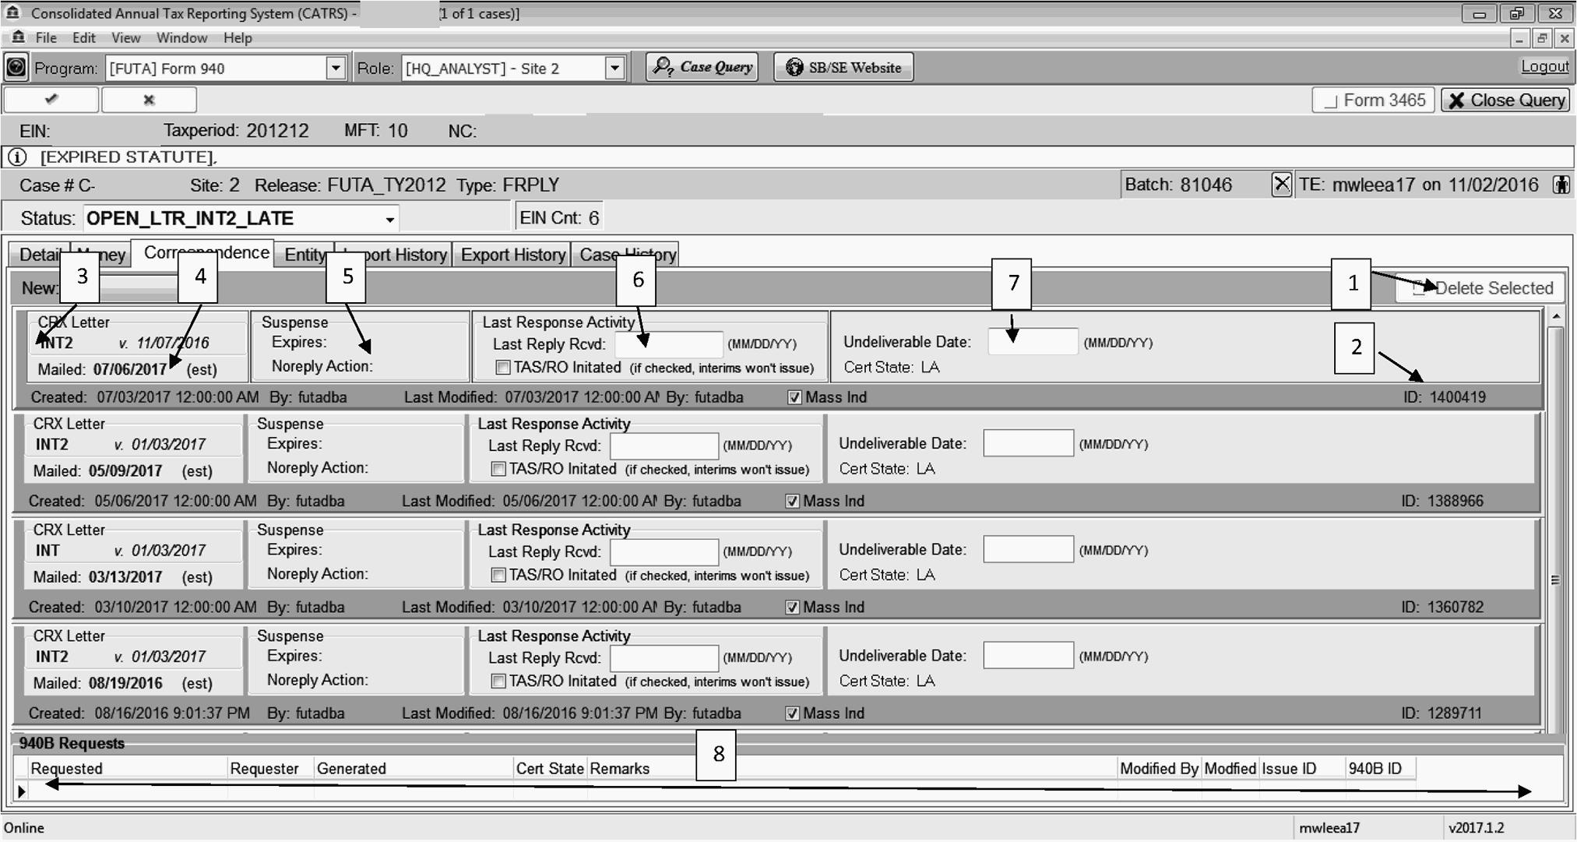Click the info icon beside EXPIRED STATUTE
The width and height of the screenshot is (1577, 842).
17,157
